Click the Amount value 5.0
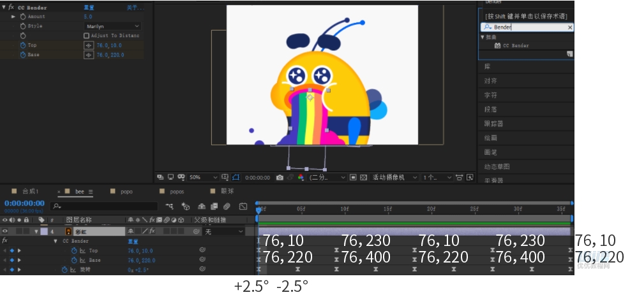Viewport: 630px width, 295px height. coord(88,17)
